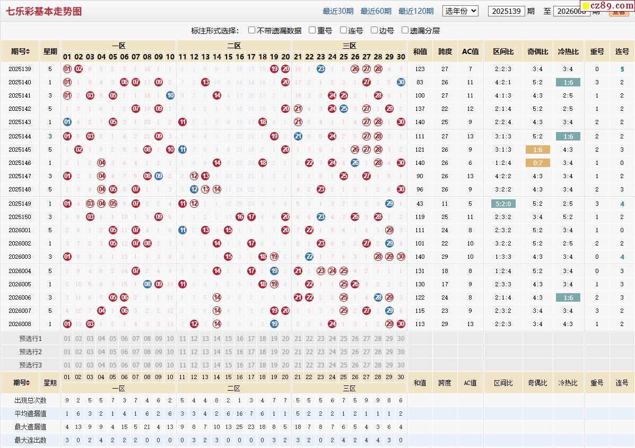
Task: Enable the 不带遗漏数据 checkbox
Action: pyautogui.click(x=252, y=30)
